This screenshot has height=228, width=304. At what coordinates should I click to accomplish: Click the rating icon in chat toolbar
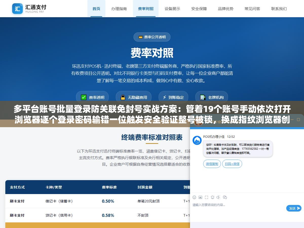[x=213, y=197]
